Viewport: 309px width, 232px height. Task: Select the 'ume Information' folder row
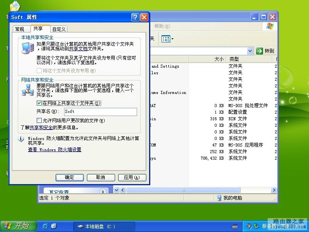pos(168,92)
